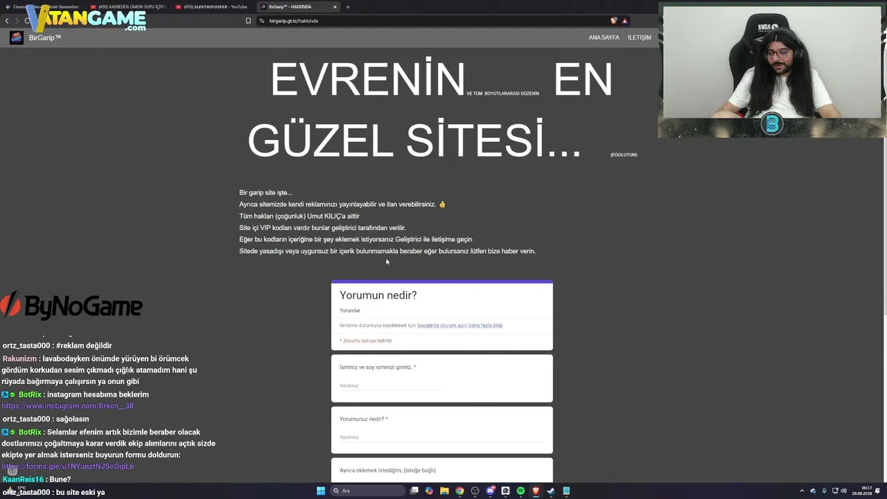Click the Brave Rewards triangle icon
Image resolution: width=887 pixels, height=499 pixels.
tap(624, 21)
